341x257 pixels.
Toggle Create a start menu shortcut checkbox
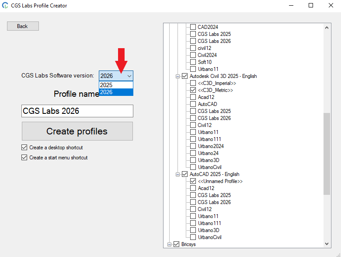(x=24, y=158)
